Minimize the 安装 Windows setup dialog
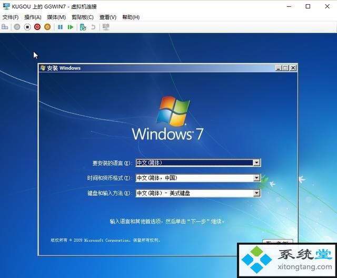This screenshot has width=337, height=278. [279, 68]
